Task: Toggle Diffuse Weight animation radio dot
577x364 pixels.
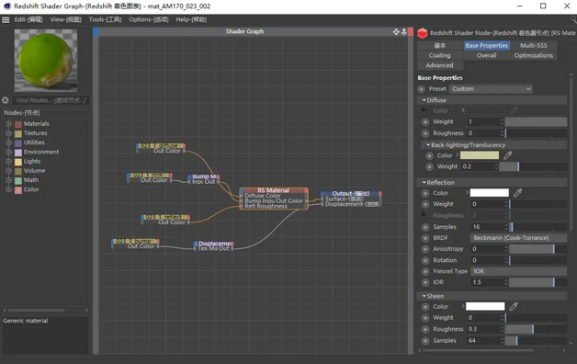Action: coord(425,122)
